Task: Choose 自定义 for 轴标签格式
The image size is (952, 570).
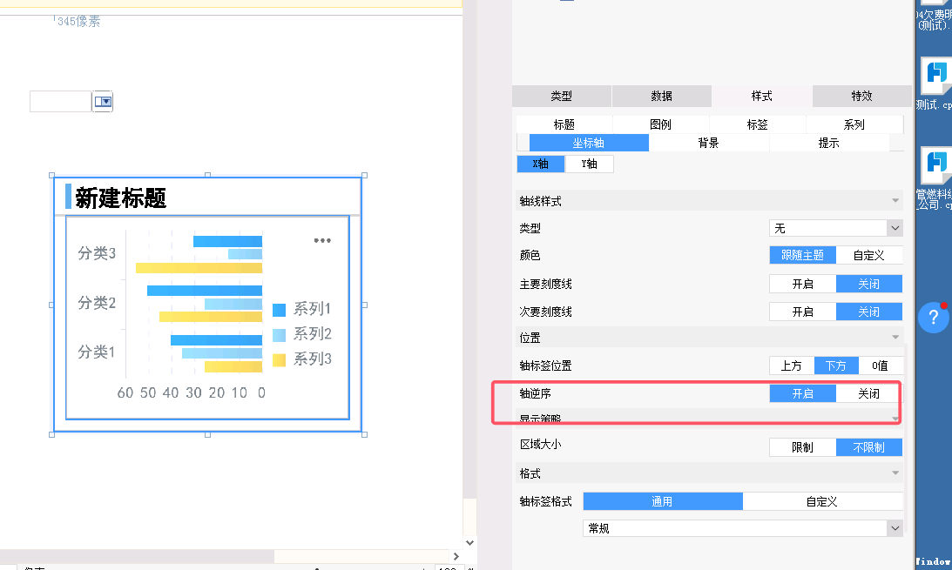Action: (x=822, y=501)
